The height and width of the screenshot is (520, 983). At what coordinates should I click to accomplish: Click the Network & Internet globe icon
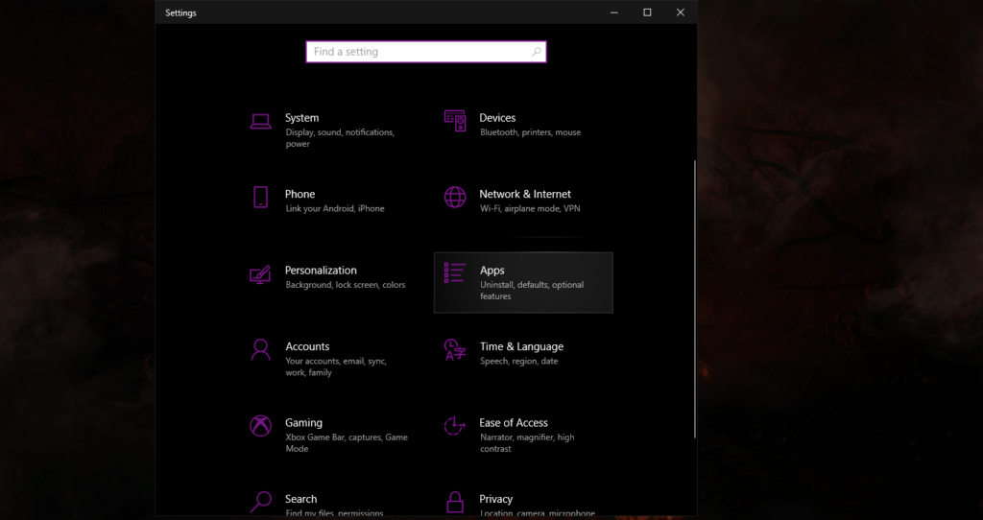[455, 198]
